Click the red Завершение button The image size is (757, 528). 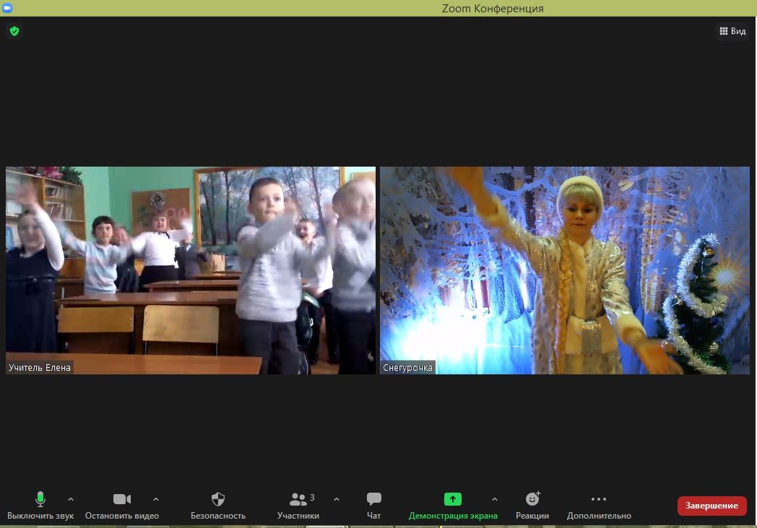click(x=712, y=506)
